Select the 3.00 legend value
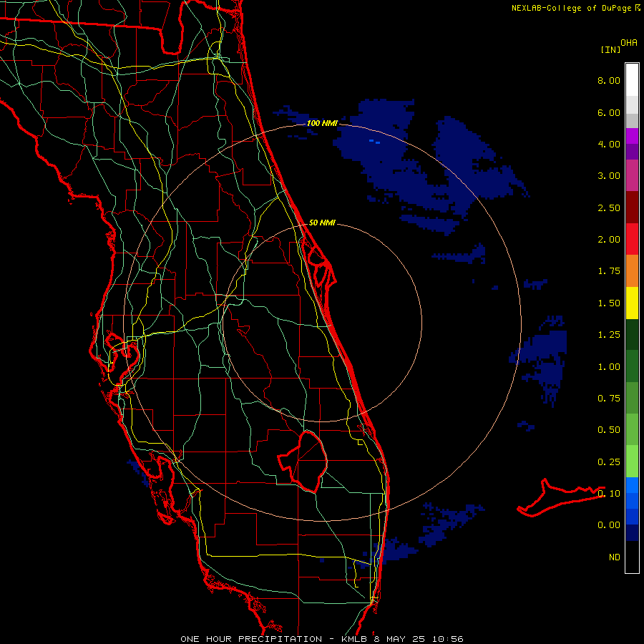The height and width of the screenshot is (644, 644). (x=609, y=176)
